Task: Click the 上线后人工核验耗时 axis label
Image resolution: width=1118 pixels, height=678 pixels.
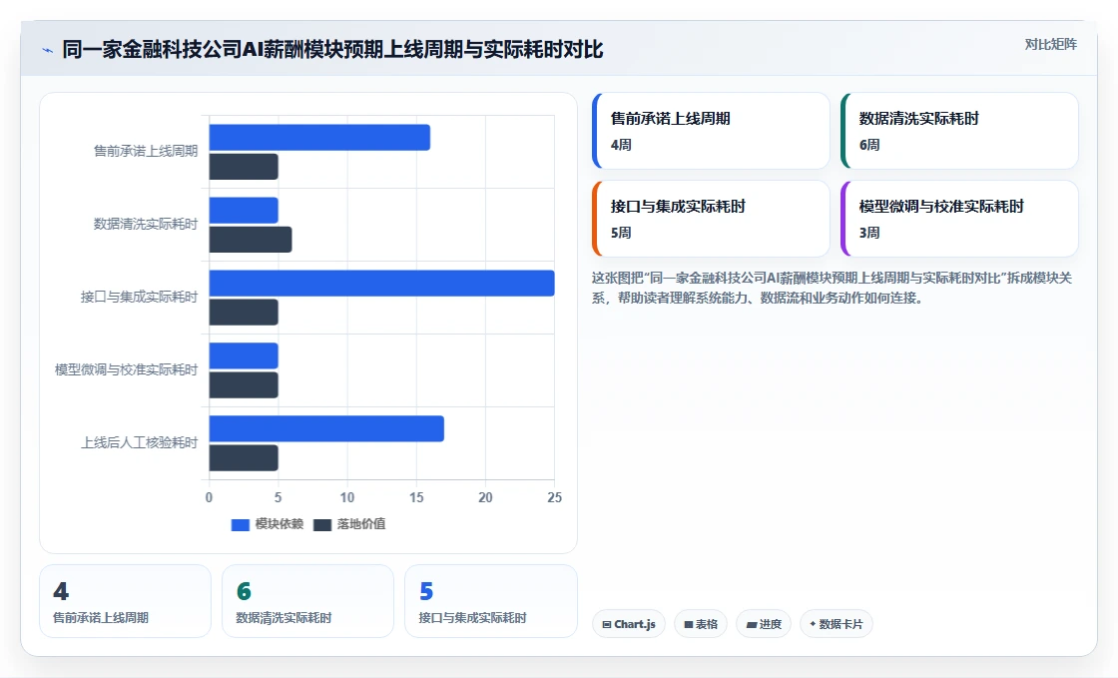Action: pyautogui.click(x=139, y=442)
